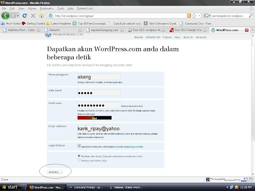
Task: Open the Google search engine selector
Action: (x=207, y=16)
